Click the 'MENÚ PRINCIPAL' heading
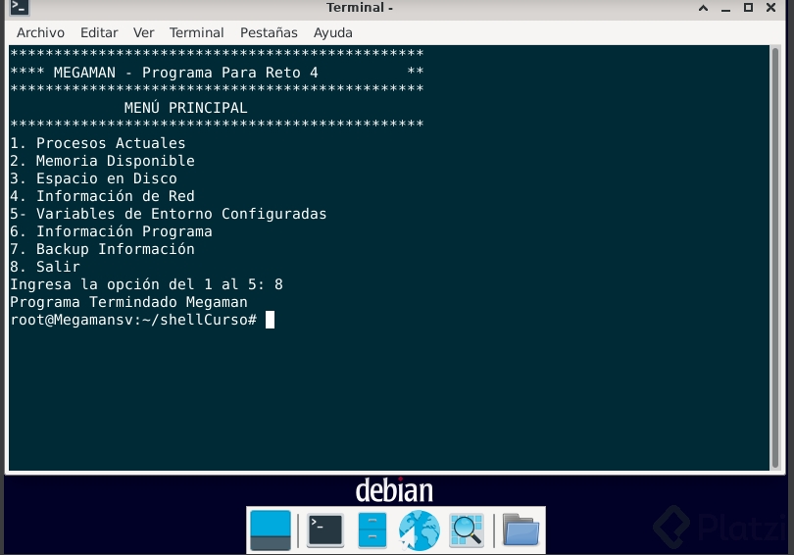Viewport: 794px width, 555px height. click(x=186, y=108)
